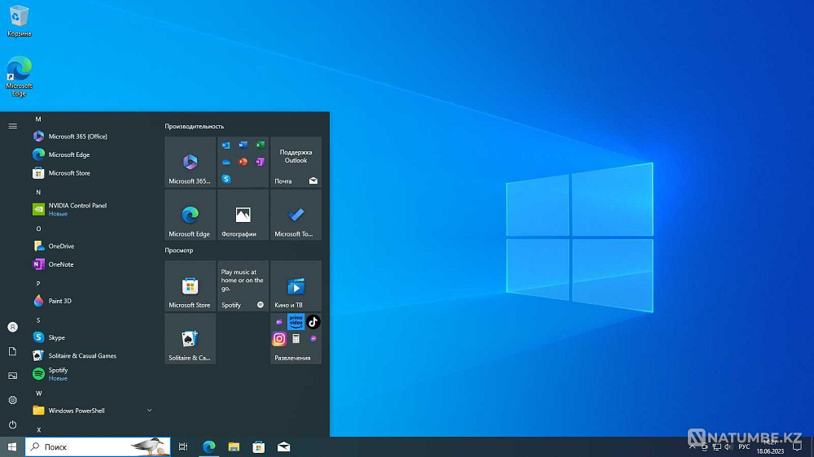
Task: Open Mail from the taskbar
Action: pos(283,446)
